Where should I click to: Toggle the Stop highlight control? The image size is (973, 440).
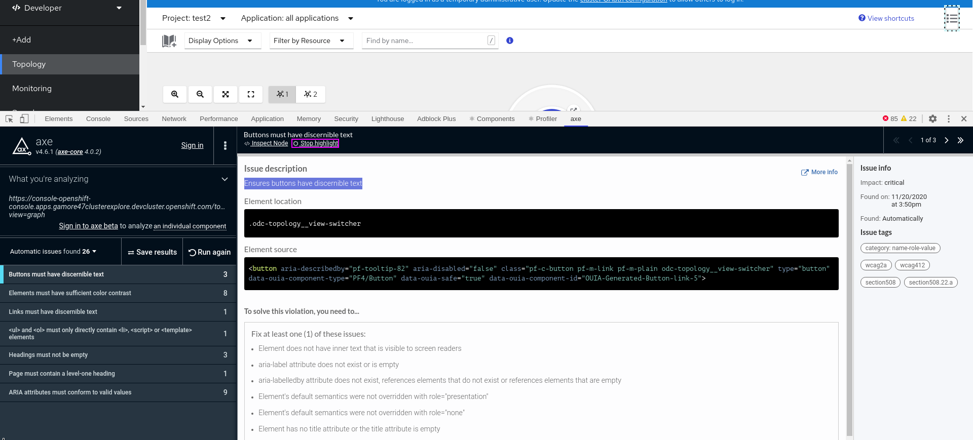pyautogui.click(x=315, y=143)
